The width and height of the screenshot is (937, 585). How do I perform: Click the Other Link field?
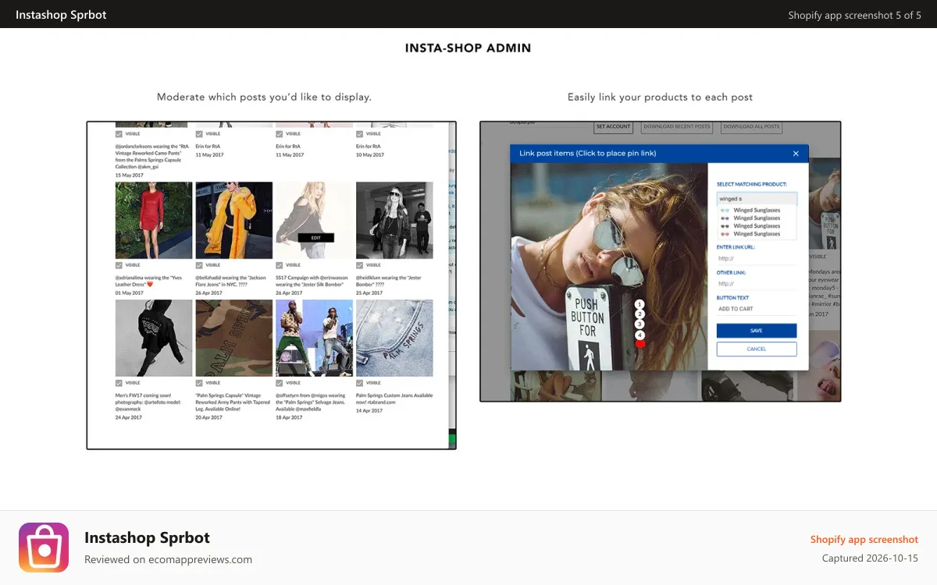point(757,283)
